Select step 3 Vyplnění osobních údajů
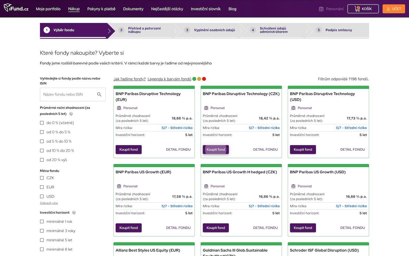This screenshot has width=409, height=256. click(x=210, y=30)
